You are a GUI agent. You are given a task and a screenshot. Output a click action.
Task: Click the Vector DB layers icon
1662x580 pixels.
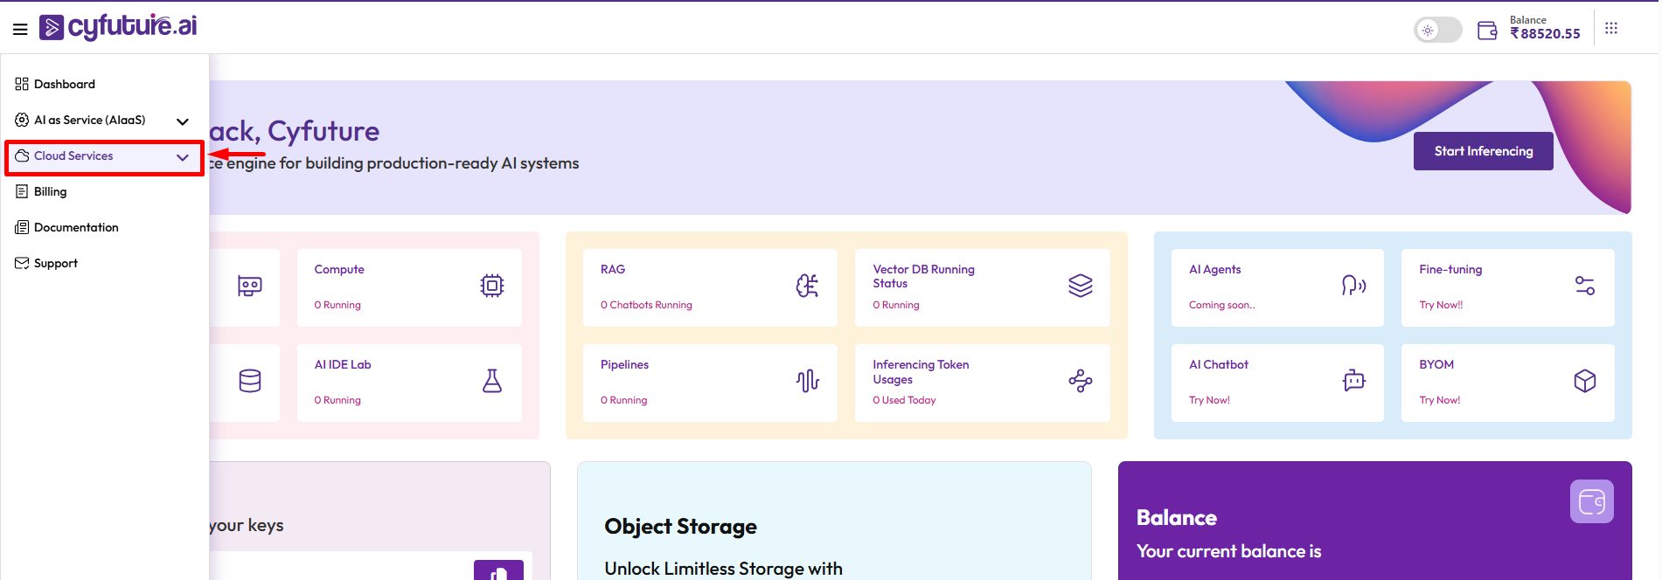pyautogui.click(x=1081, y=286)
